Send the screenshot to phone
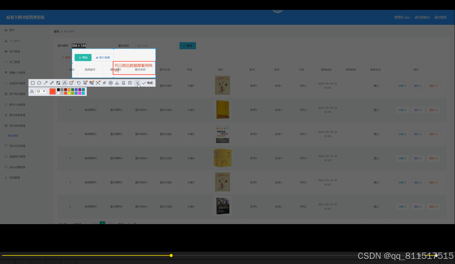This screenshot has height=264, width=455. [123, 83]
